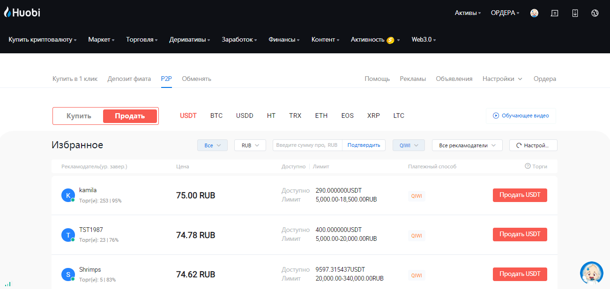
Task: Open the Купить криптовалюту menu
Action: [x=43, y=40]
